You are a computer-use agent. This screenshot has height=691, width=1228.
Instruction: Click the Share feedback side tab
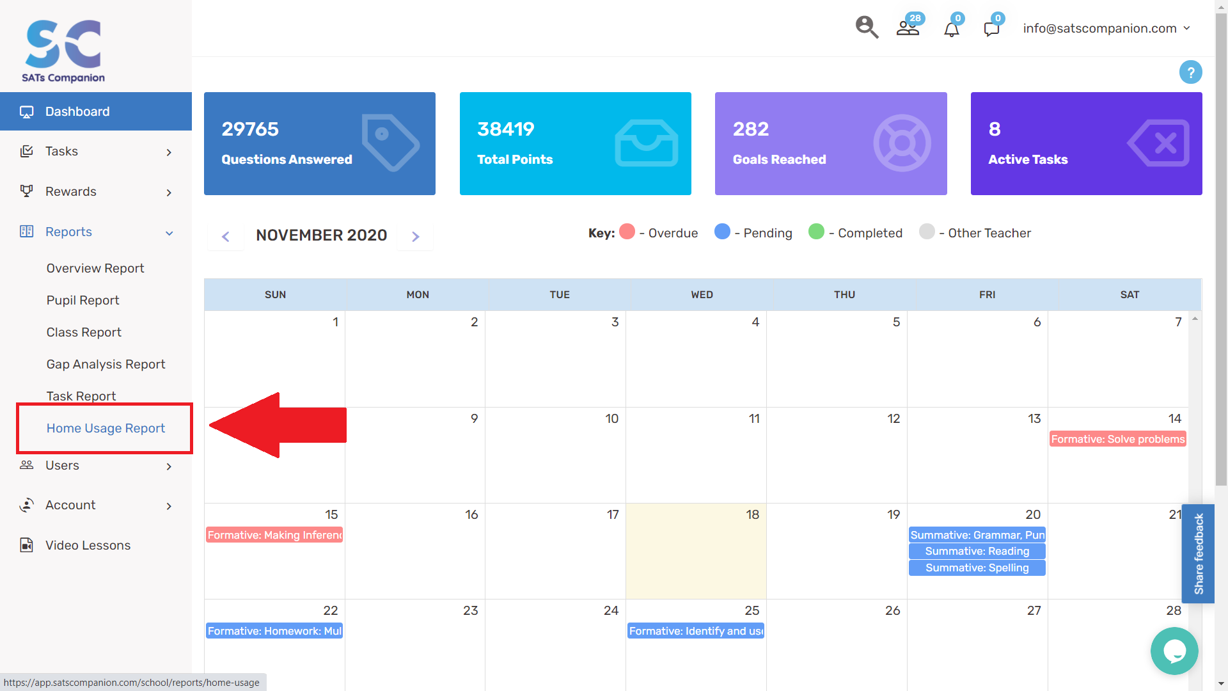coord(1198,553)
